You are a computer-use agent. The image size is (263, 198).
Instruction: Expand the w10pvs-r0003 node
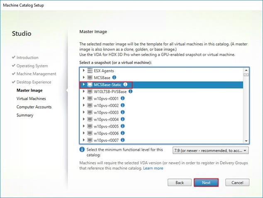(84, 112)
